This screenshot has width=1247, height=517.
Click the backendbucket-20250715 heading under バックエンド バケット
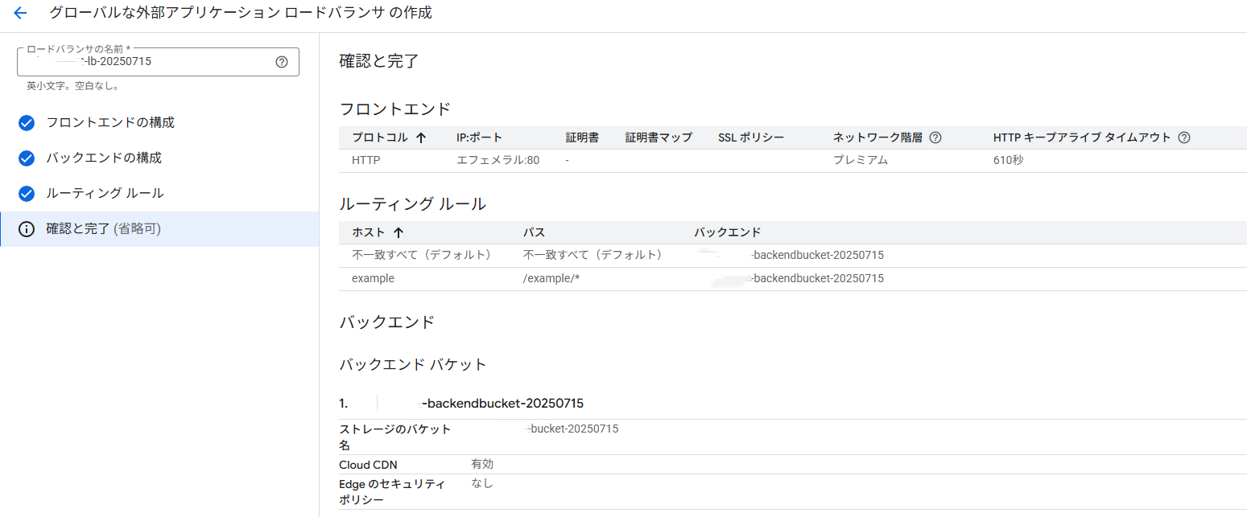pos(502,403)
